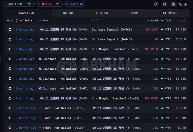Screen dimensions: 193x132
Task: Click the filter icon beside link icon
Action: pyautogui.click(x=8, y=20)
